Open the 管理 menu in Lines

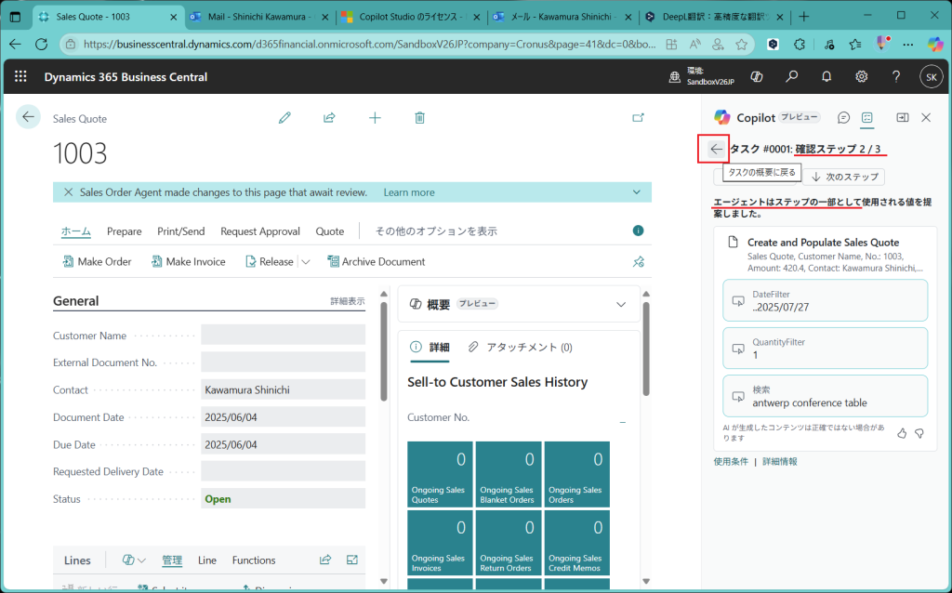pyautogui.click(x=172, y=560)
